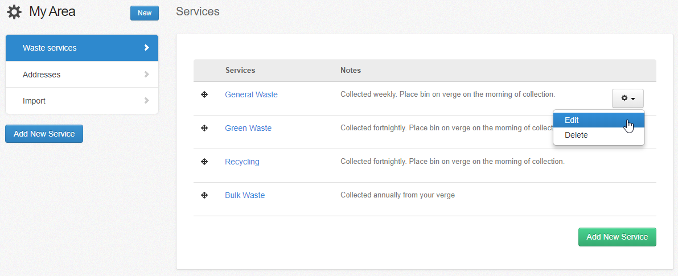This screenshot has height=276, width=678.
Task: Expand the Import chevron arrow
Action: coord(146,101)
